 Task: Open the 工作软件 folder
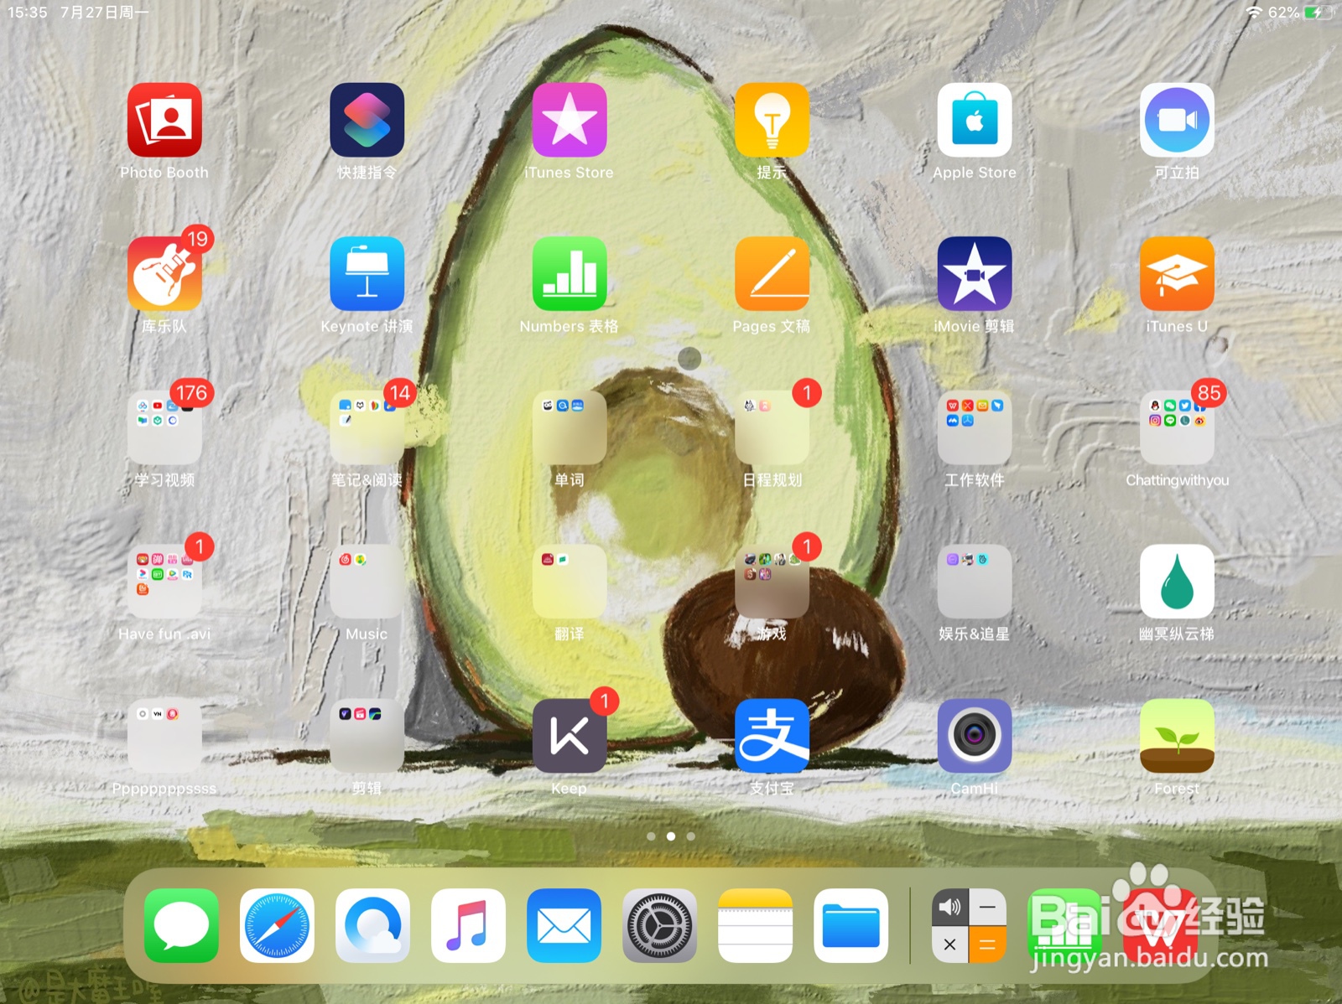click(975, 427)
